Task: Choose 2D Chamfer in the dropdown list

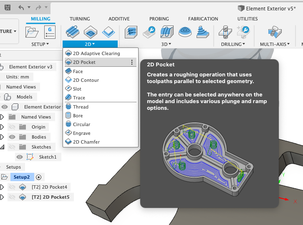Action: [x=86, y=142]
